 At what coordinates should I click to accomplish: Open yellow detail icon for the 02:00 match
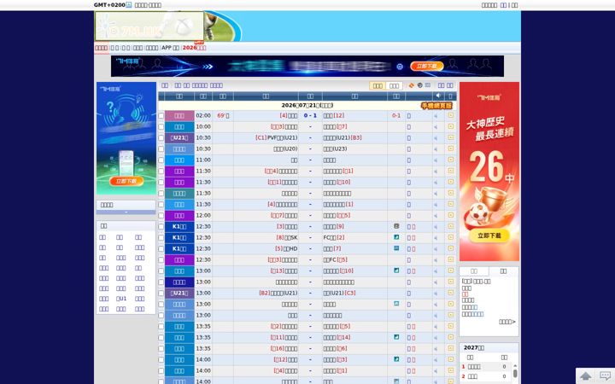click(x=451, y=115)
